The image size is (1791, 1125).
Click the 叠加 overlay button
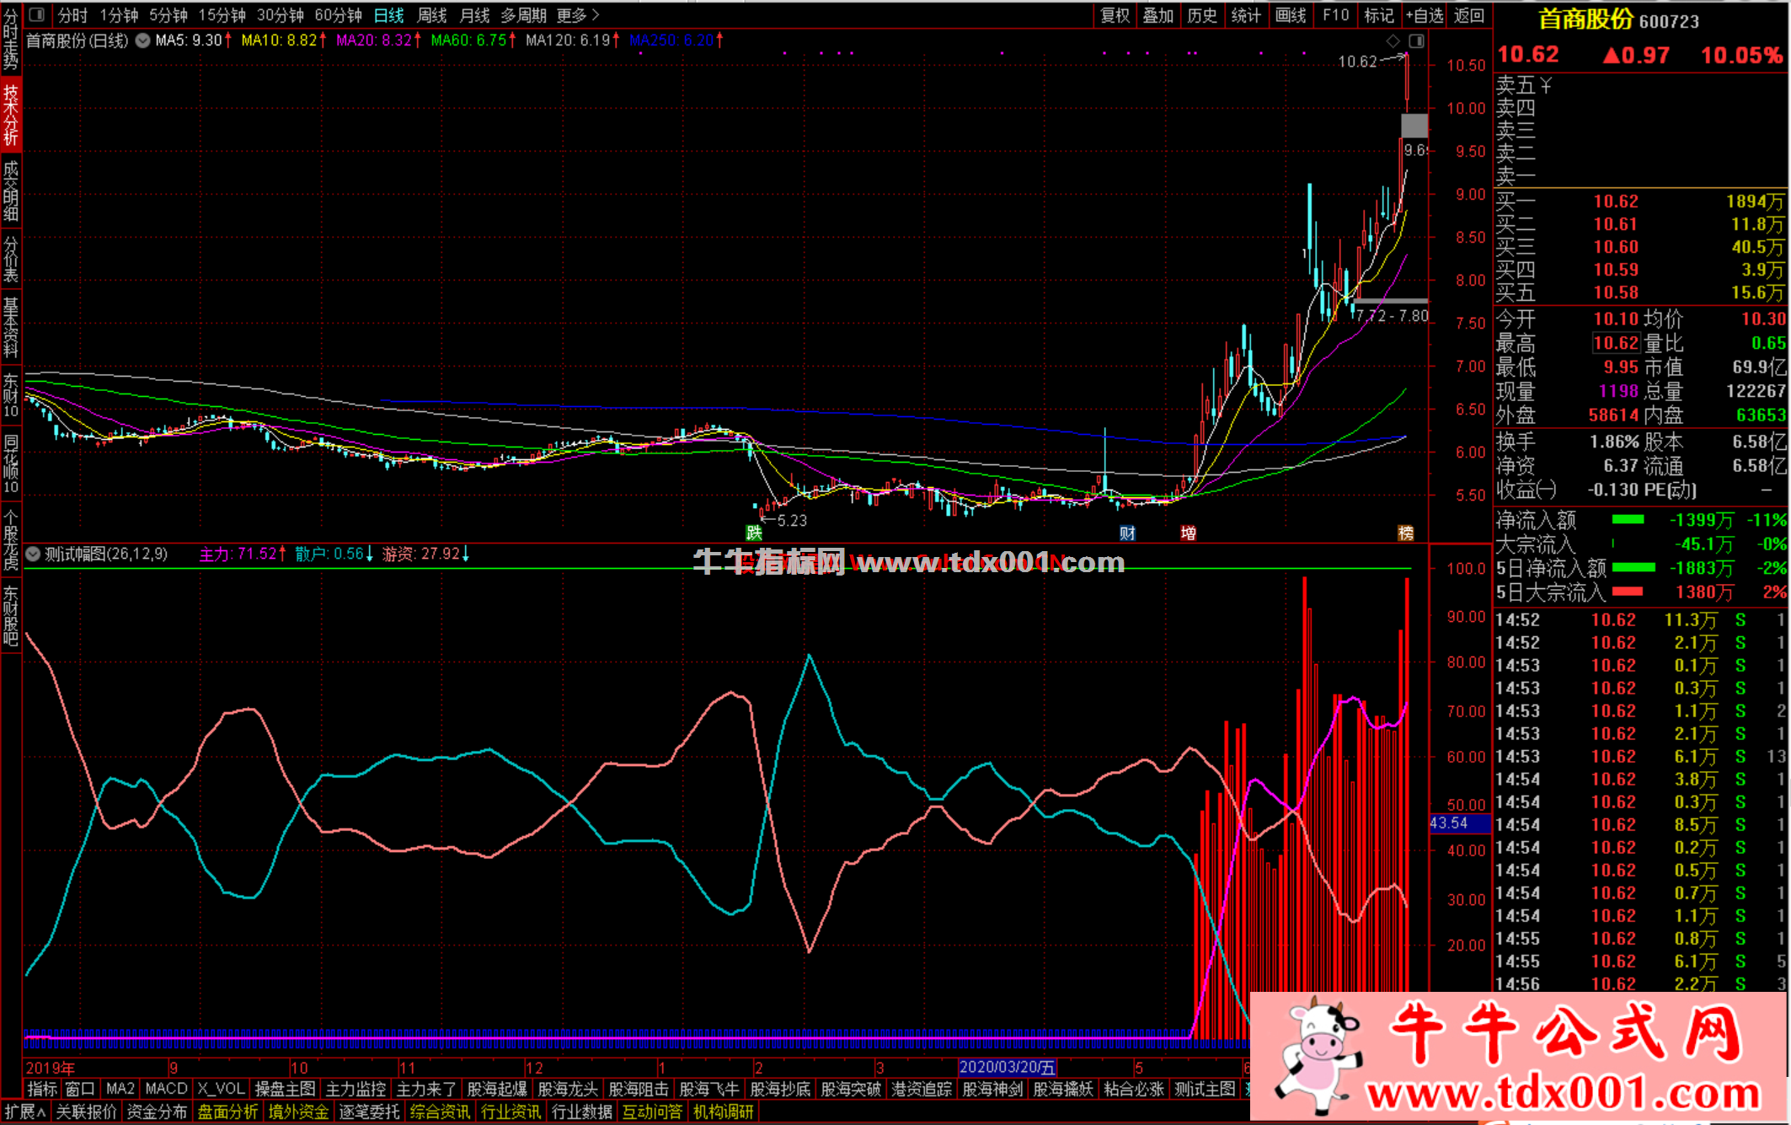1158,15
